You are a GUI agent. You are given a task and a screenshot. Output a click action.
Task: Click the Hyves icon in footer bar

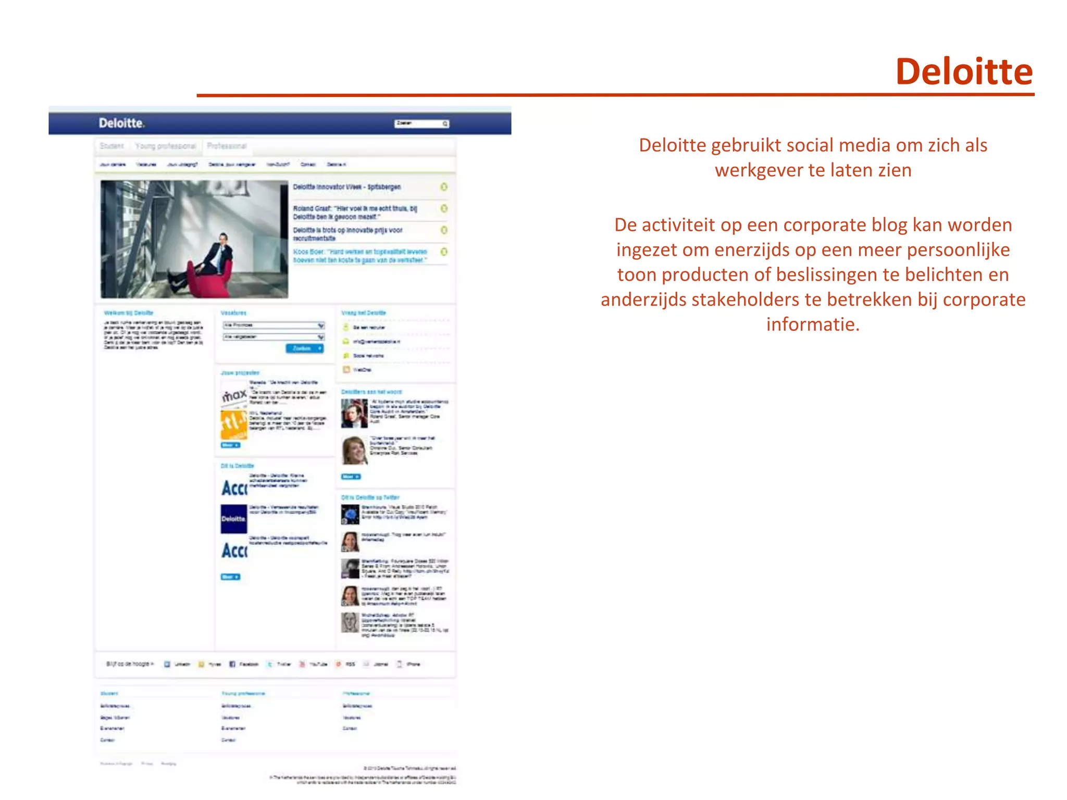[202, 664]
